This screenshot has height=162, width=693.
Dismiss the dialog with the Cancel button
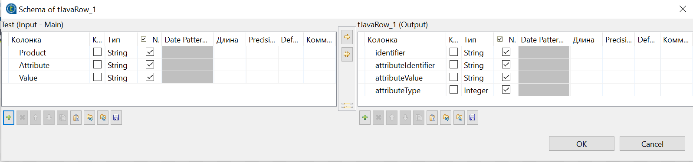click(x=652, y=144)
